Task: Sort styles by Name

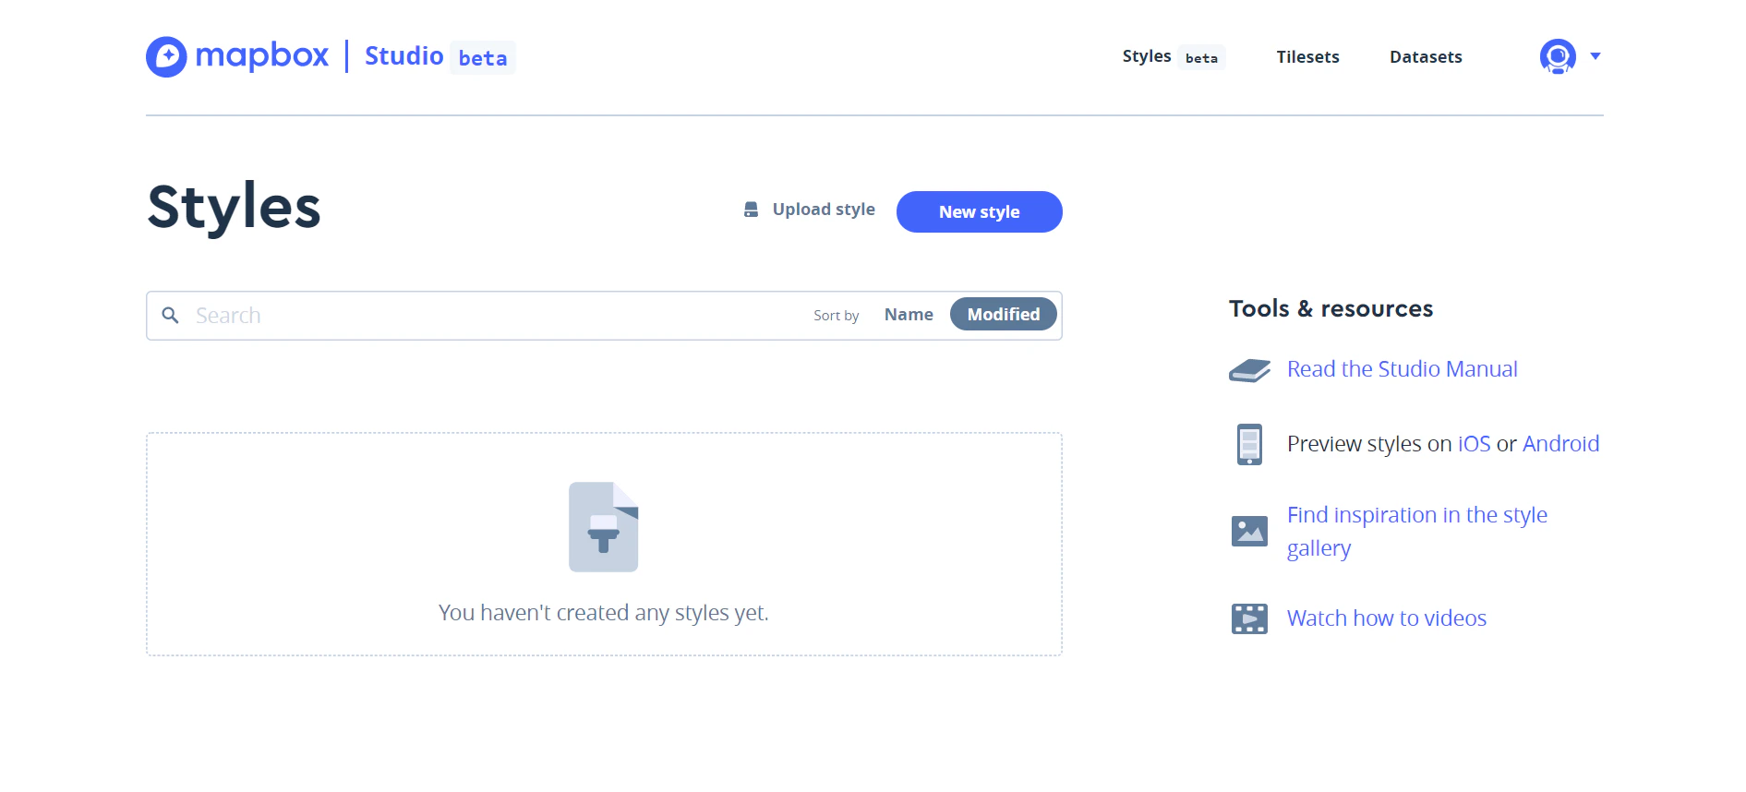Action: click(909, 315)
